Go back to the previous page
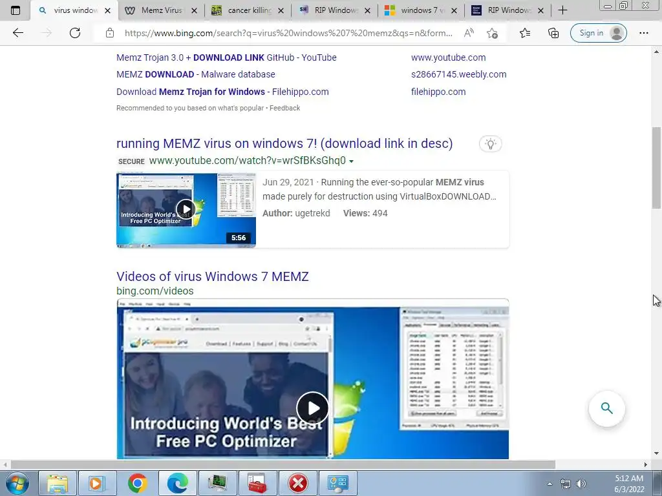The width and height of the screenshot is (662, 496). coord(17,33)
